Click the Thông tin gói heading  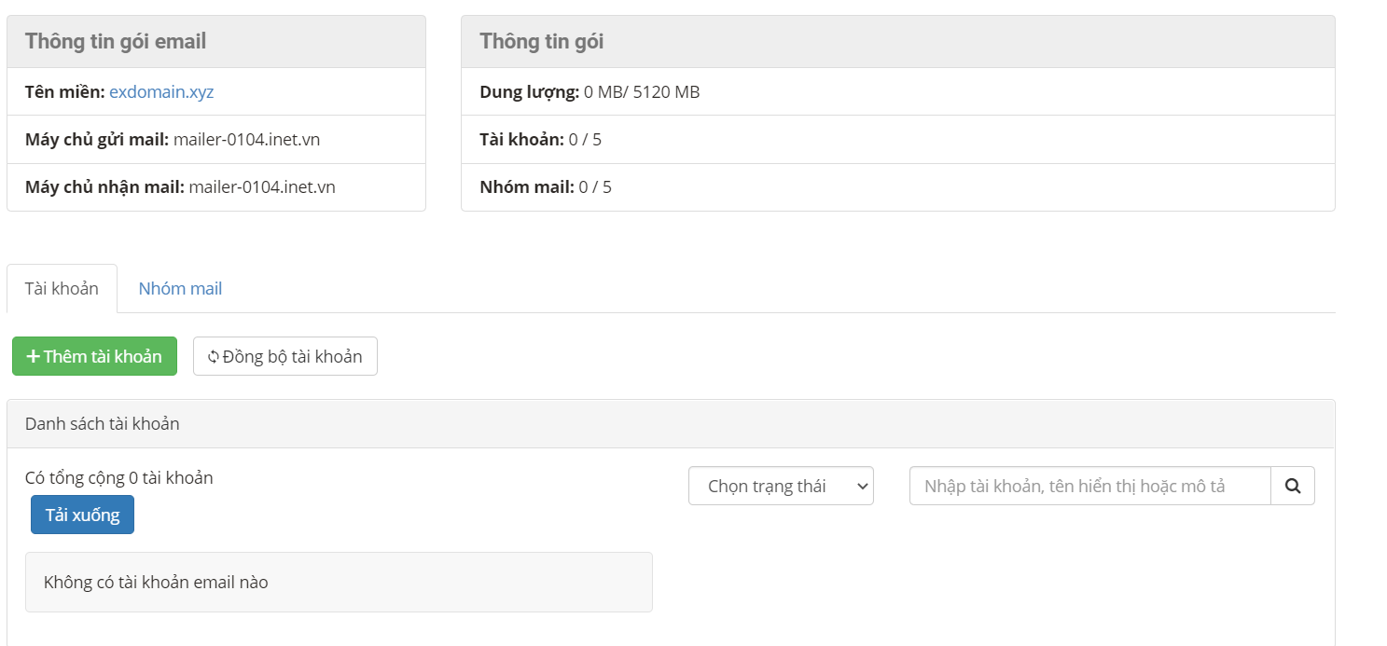click(541, 41)
